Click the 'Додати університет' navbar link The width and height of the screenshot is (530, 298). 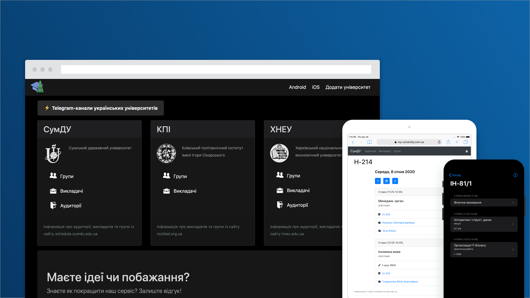coord(348,87)
